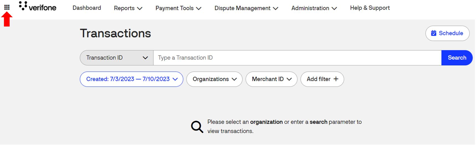Select the Transaction ID search type label
The height and width of the screenshot is (146, 476).
pyautogui.click(x=104, y=58)
